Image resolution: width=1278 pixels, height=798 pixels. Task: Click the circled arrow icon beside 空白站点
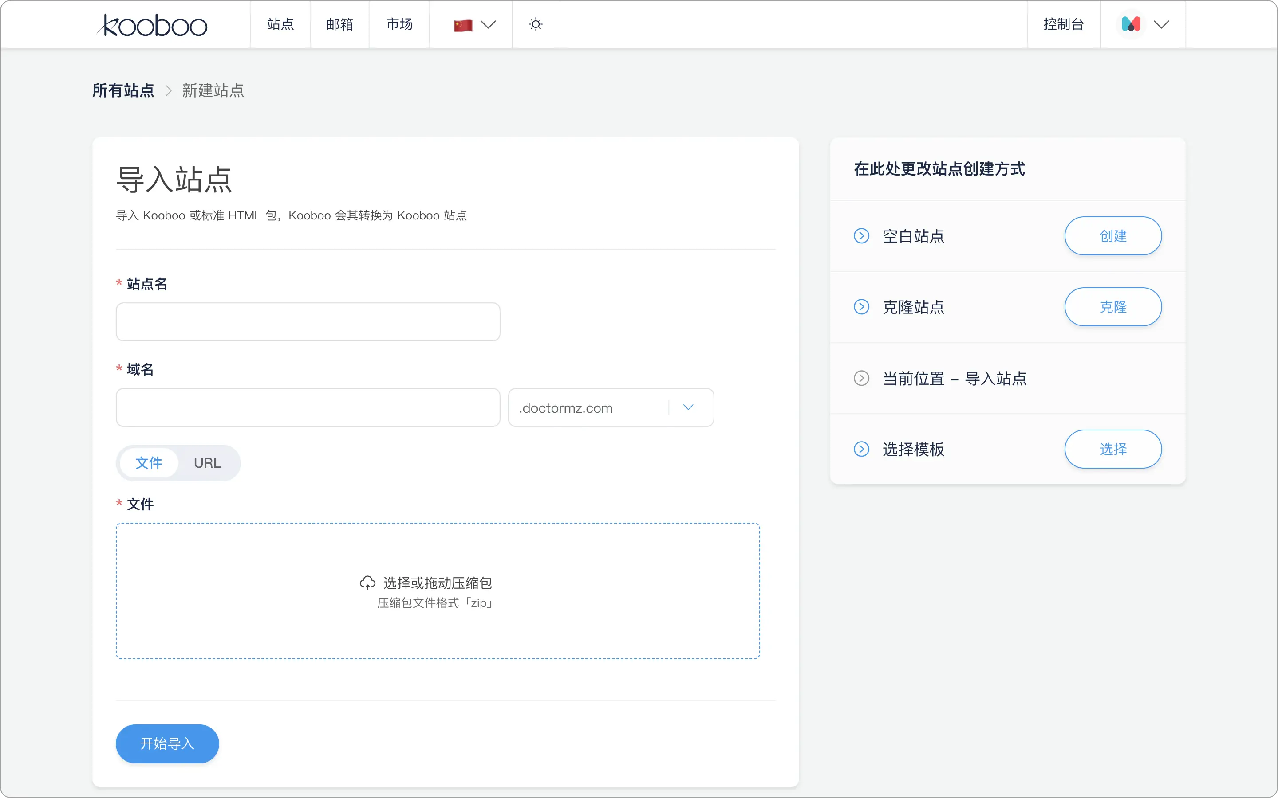[x=861, y=236]
